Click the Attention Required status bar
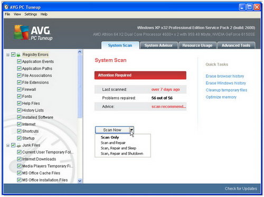The height and width of the screenshot is (197, 264). tap(140, 75)
